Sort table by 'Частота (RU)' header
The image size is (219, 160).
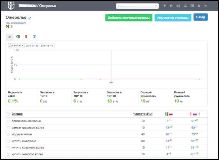pos(143,114)
